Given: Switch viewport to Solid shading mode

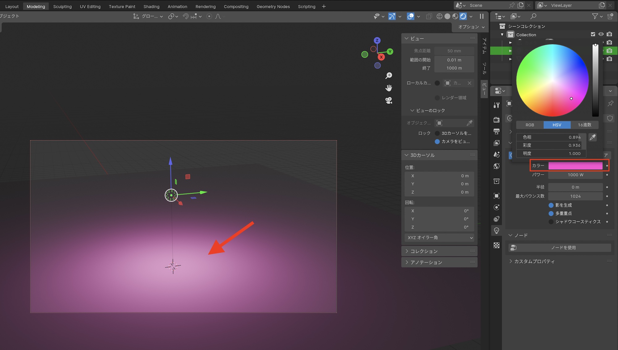Looking at the screenshot, I should (x=447, y=16).
